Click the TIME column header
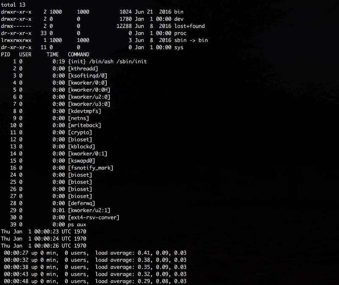This screenshot has height=285, width=339. click(53, 55)
